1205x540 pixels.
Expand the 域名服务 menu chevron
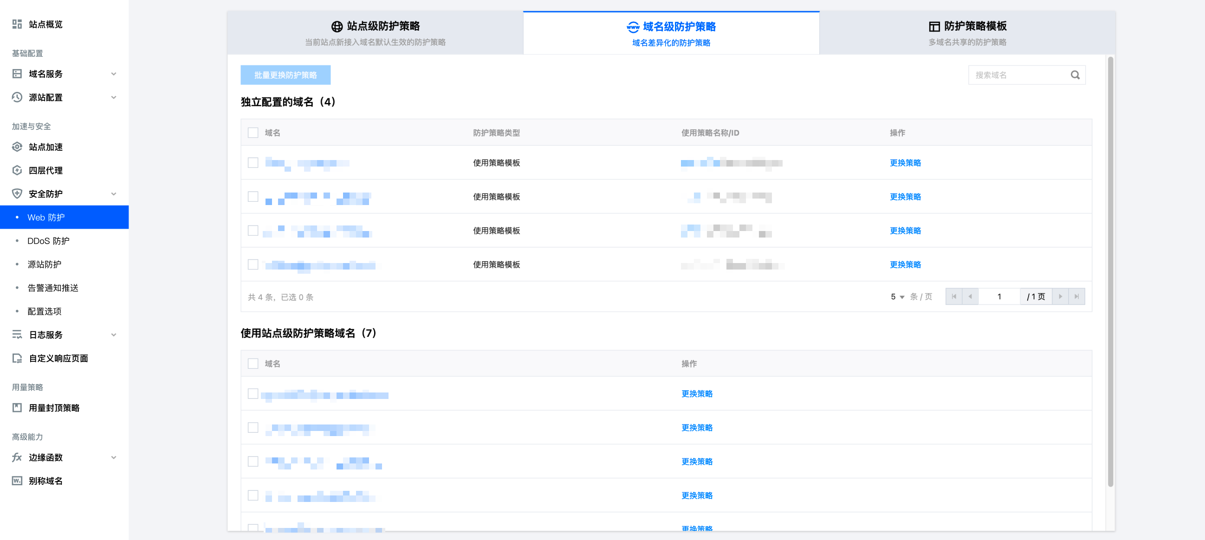coord(114,74)
